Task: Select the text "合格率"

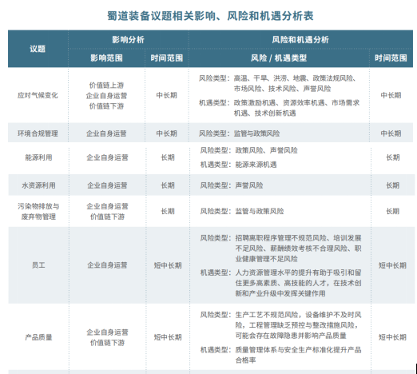Action: [x=245, y=360]
